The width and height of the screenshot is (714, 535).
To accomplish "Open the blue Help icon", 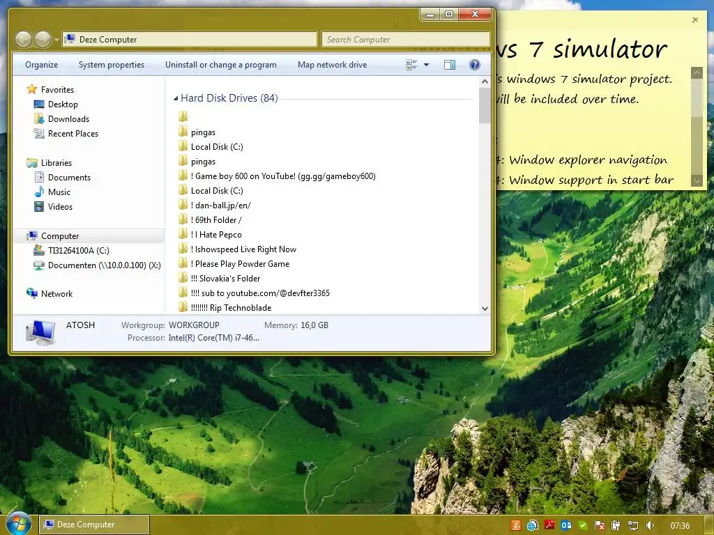I will point(474,65).
